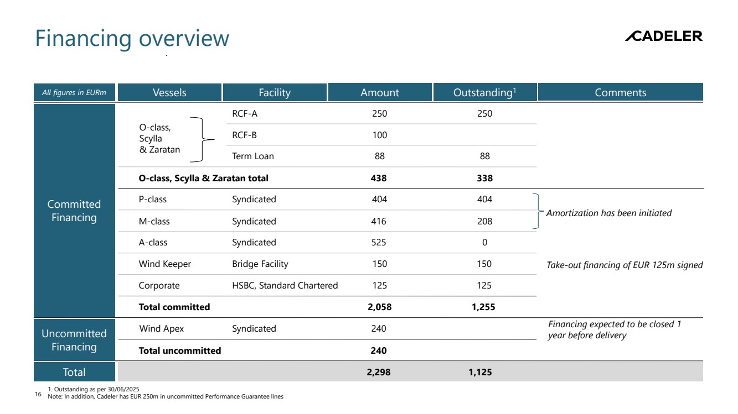Select the Term Loan facility cell
The width and height of the screenshot is (738, 414).
252,156
